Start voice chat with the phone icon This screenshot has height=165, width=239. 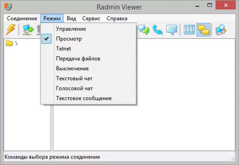tap(158, 30)
